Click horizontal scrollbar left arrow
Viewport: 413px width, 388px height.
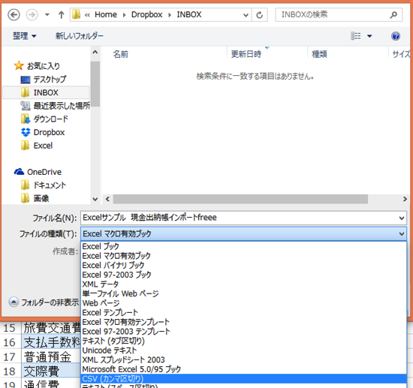coord(107,199)
